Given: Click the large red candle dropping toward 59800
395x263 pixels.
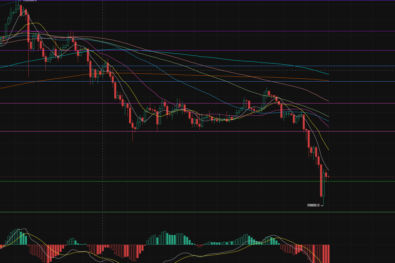Looking at the screenshot, I should 321,180.
